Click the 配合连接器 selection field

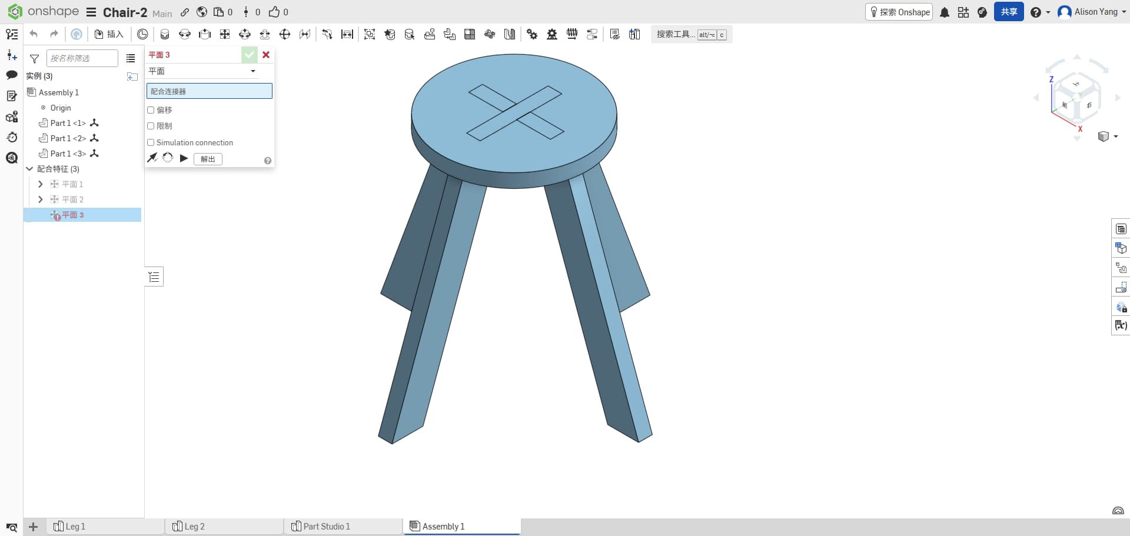coord(210,91)
